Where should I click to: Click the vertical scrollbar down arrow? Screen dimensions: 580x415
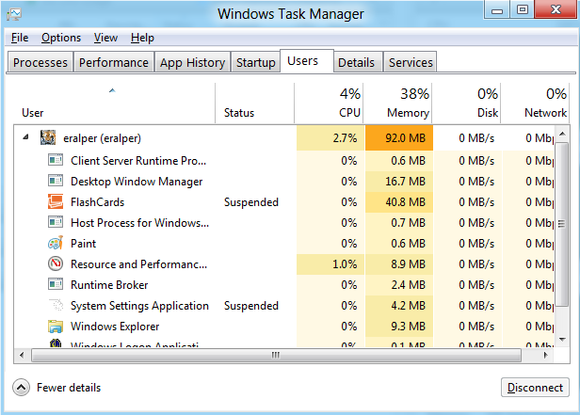(562, 339)
